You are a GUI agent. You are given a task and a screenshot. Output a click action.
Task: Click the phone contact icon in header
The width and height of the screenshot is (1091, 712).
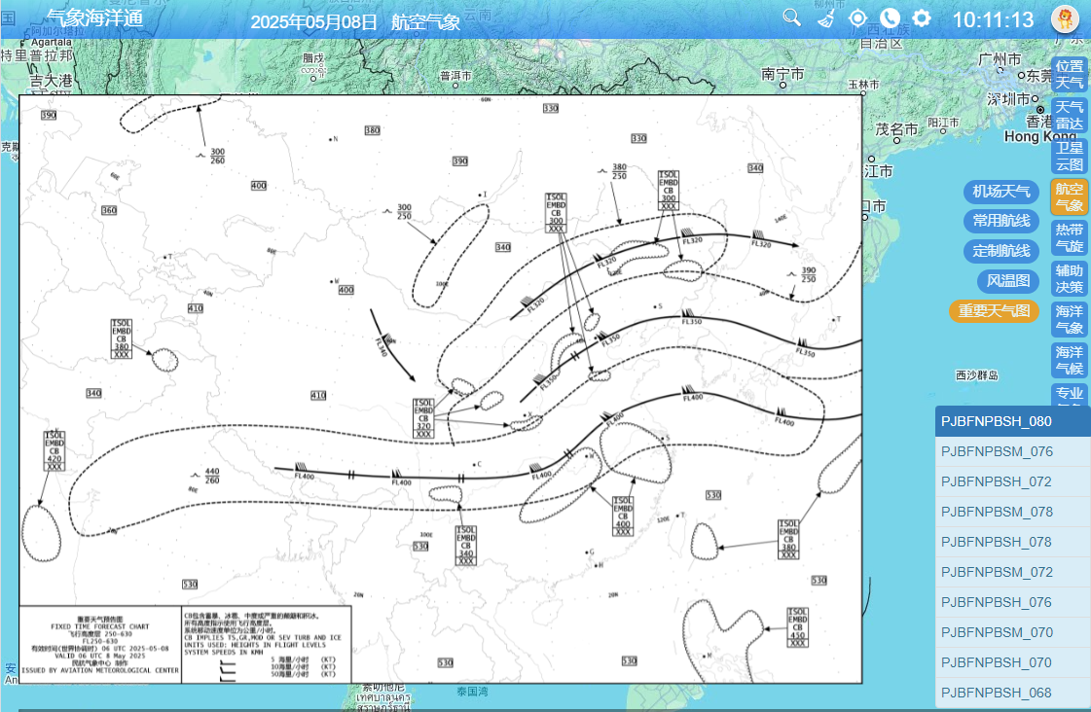pos(890,18)
